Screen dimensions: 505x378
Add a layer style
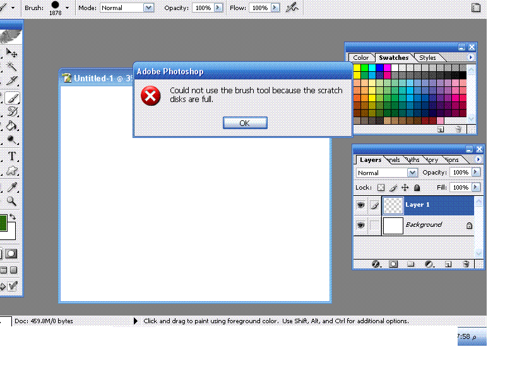pyautogui.click(x=376, y=264)
